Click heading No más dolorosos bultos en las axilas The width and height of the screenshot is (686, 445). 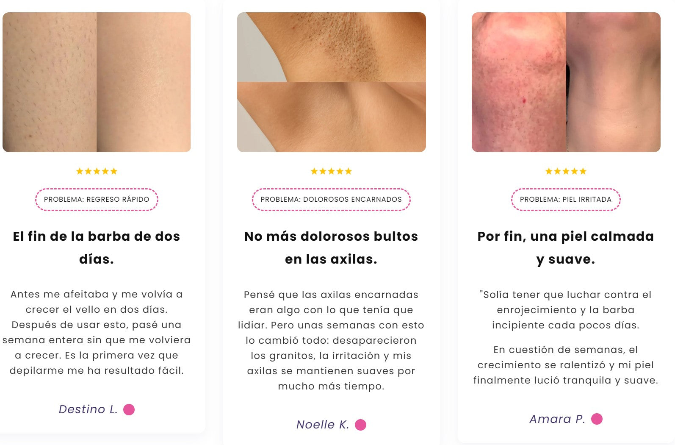(x=331, y=248)
